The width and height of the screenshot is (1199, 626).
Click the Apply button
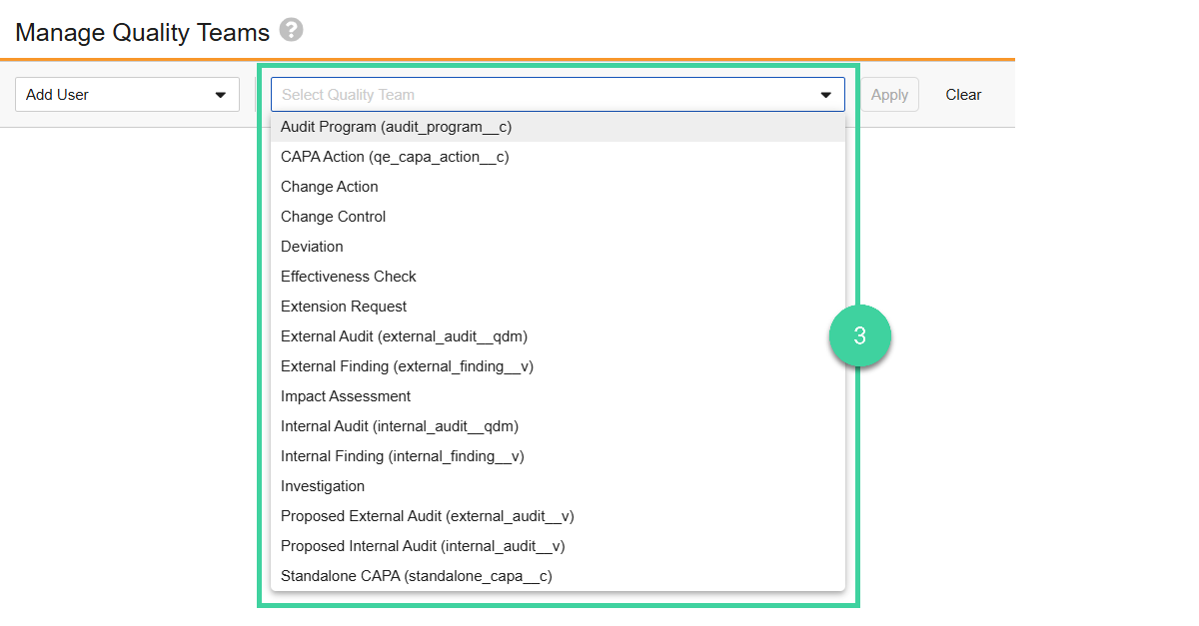[x=889, y=94]
